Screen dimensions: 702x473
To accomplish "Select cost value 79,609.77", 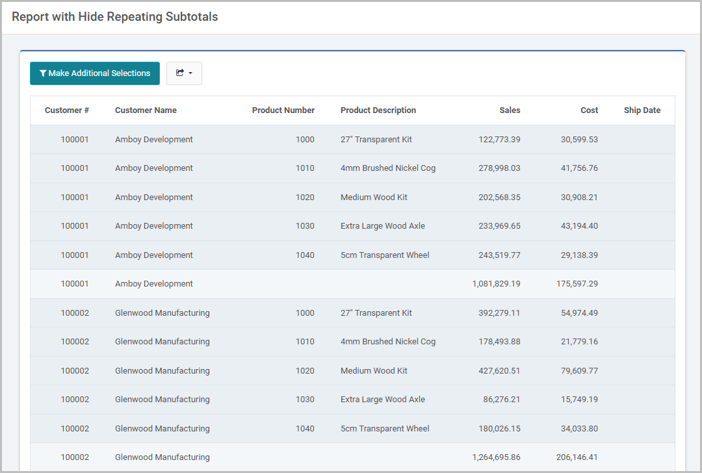I will pos(579,370).
